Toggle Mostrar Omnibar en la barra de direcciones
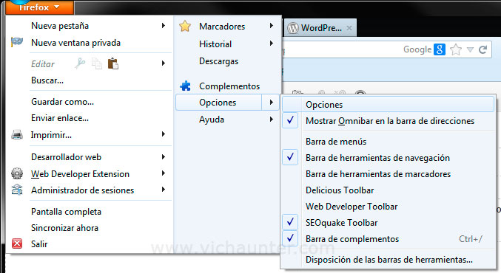 click(x=390, y=121)
